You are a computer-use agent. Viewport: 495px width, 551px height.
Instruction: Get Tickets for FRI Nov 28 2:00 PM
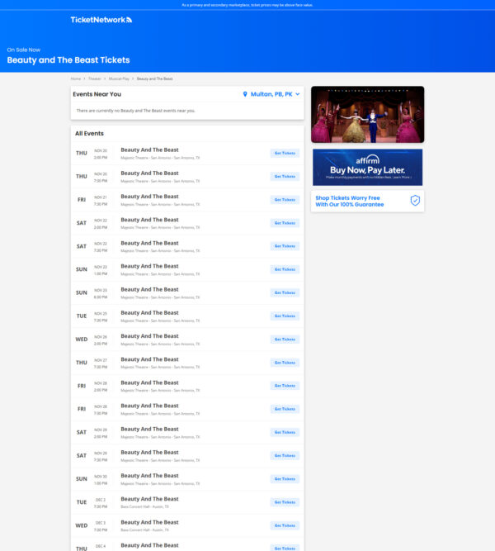click(285, 386)
